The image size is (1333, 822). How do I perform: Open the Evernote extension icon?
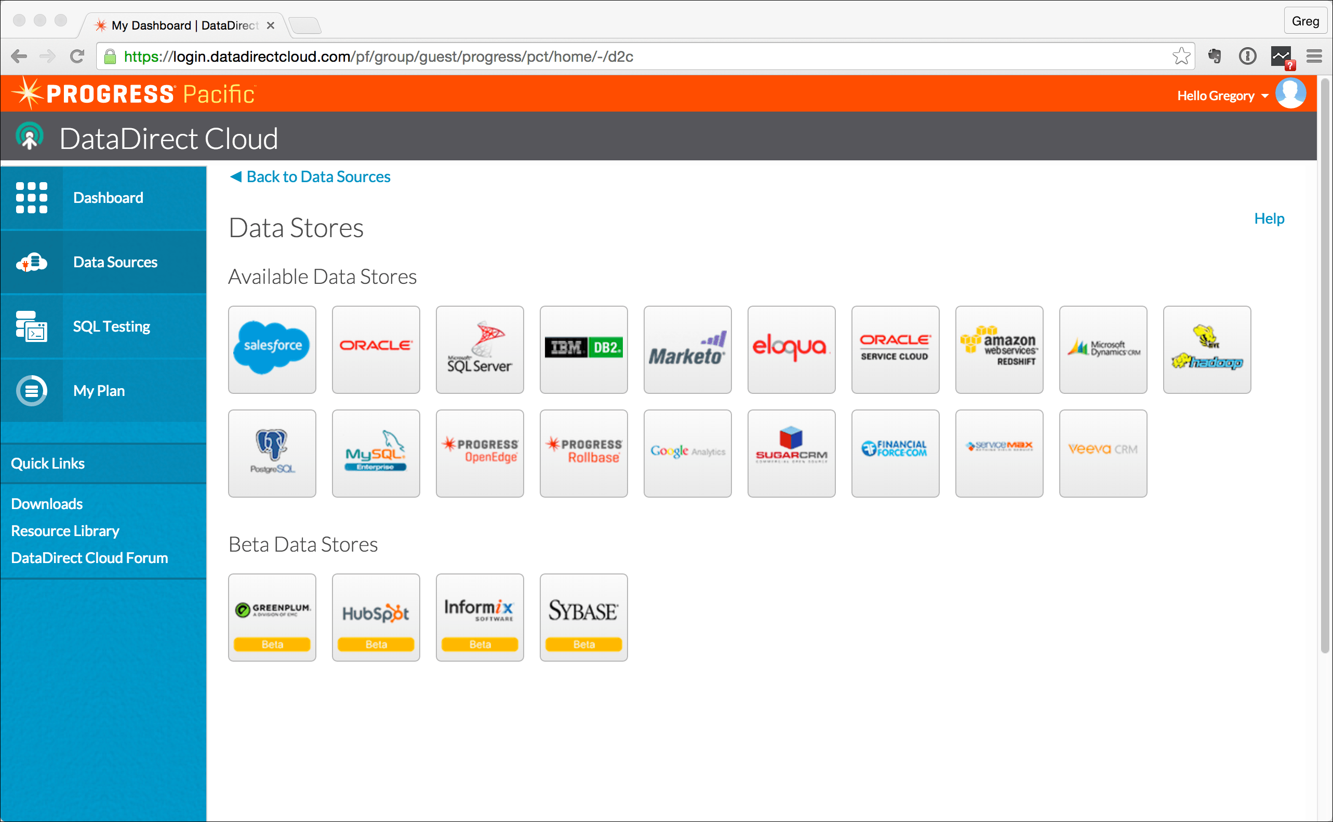pos(1215,56)
